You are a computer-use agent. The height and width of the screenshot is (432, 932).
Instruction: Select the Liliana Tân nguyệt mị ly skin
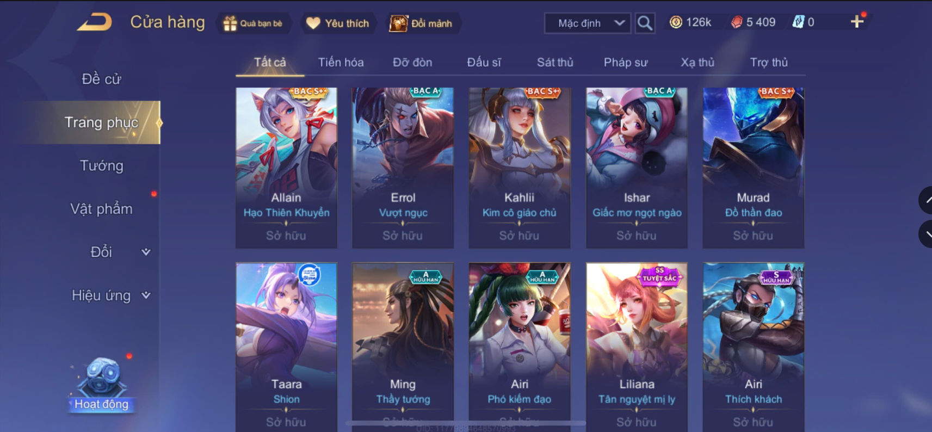(637, 347)
